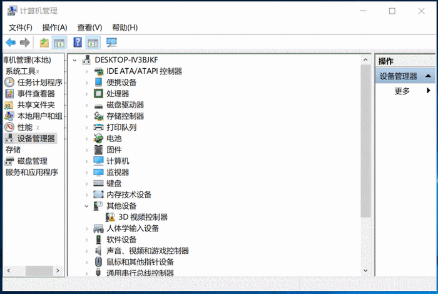This screenshot has width=438, height=294.
Task: Click the 便携设备 device icon
Action: pos(98,83)
